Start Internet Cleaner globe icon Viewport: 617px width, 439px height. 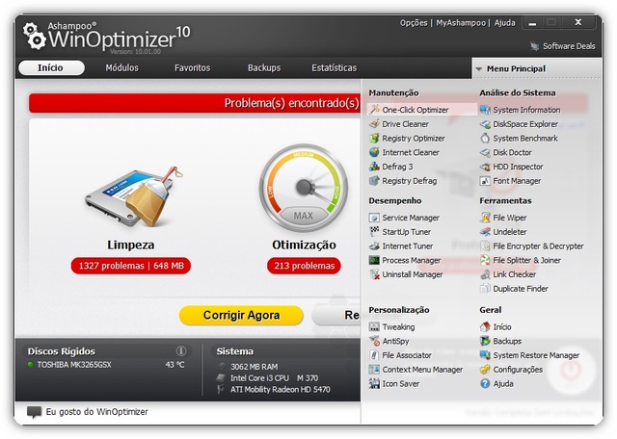[x=375, y=152]
